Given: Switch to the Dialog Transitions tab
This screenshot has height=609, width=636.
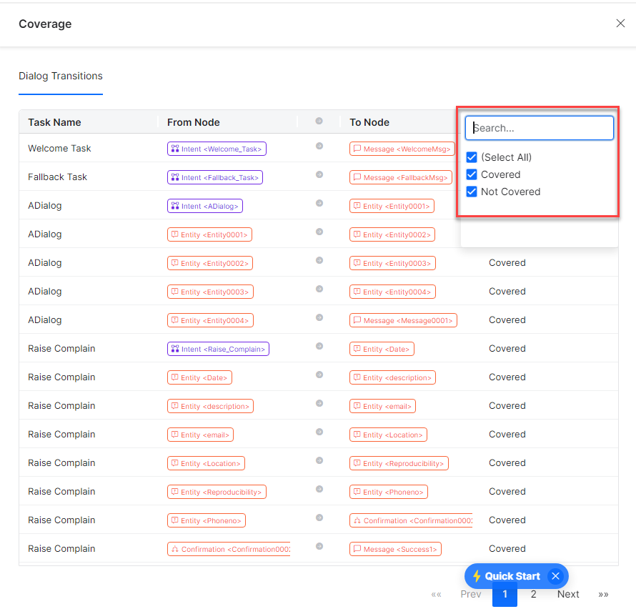Looking at the screenshot, I should pos(61,76).
